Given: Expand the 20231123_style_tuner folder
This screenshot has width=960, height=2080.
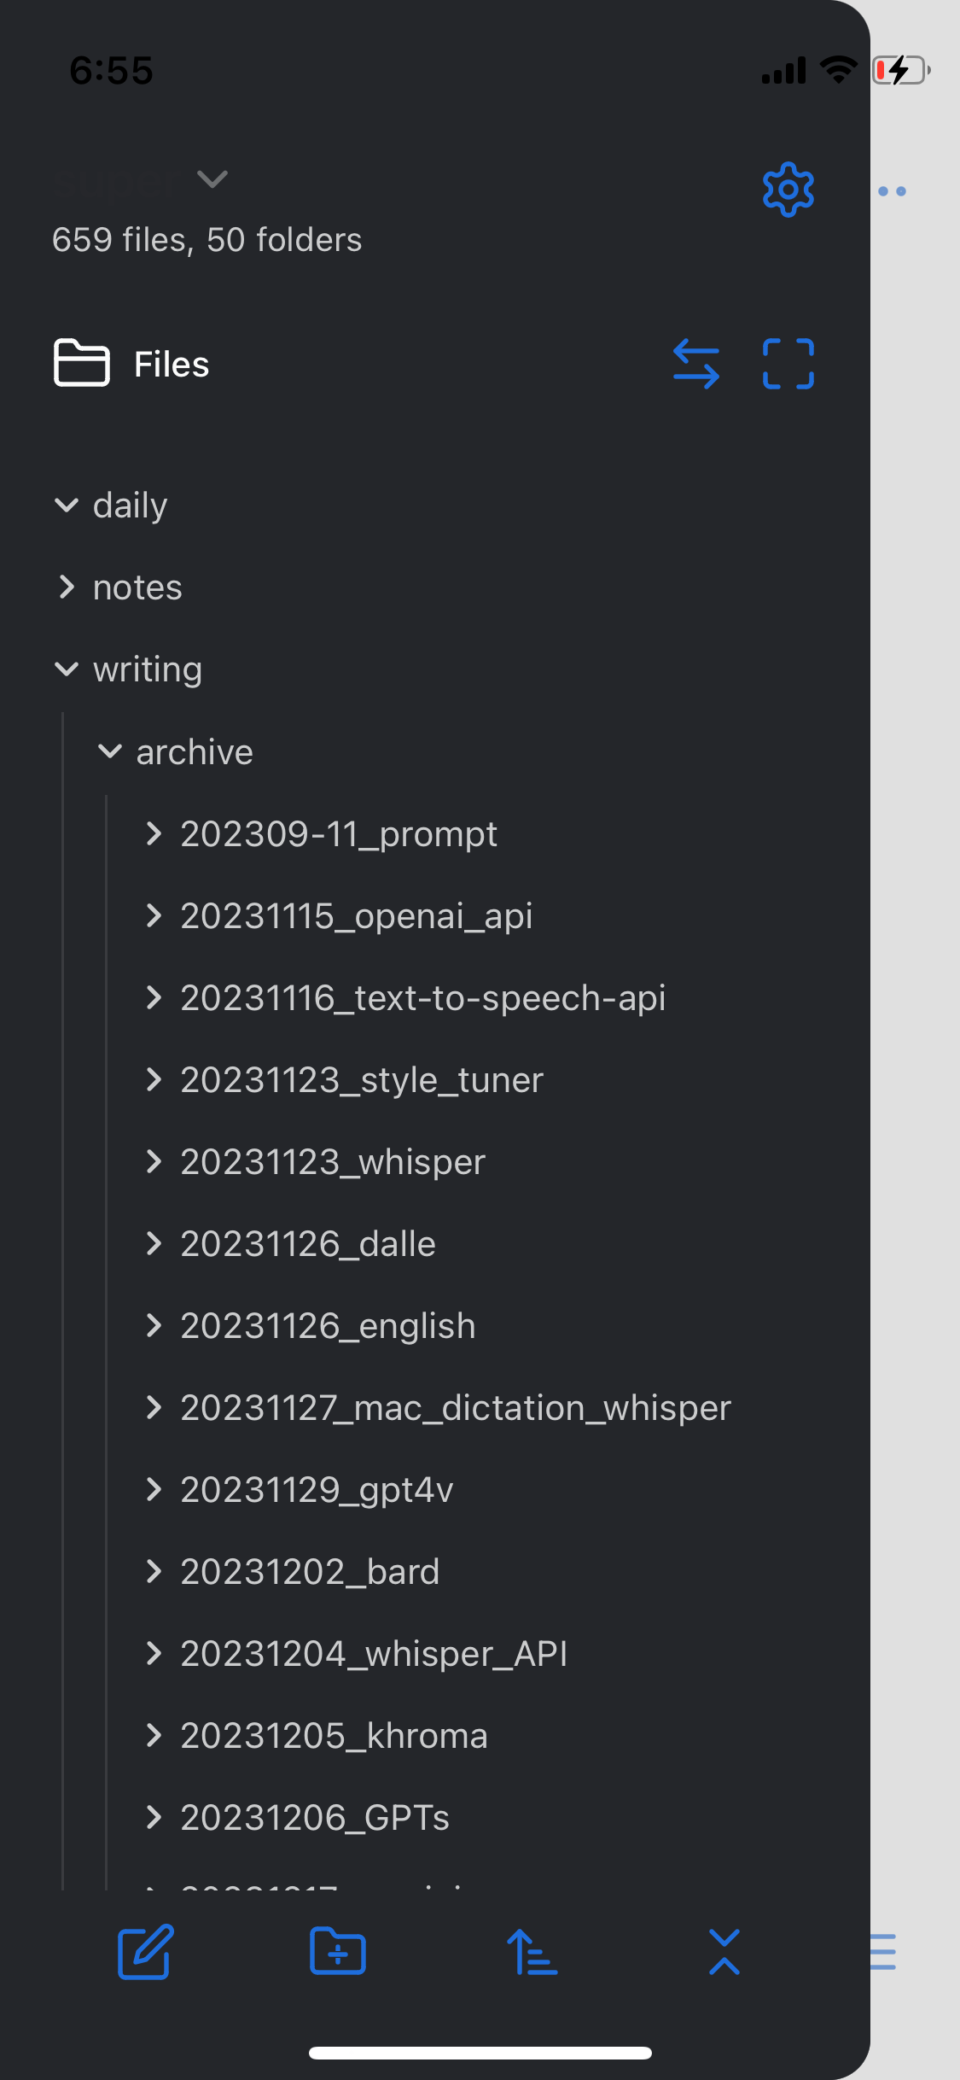Looking at the screenshot, I should [361, 1080].
